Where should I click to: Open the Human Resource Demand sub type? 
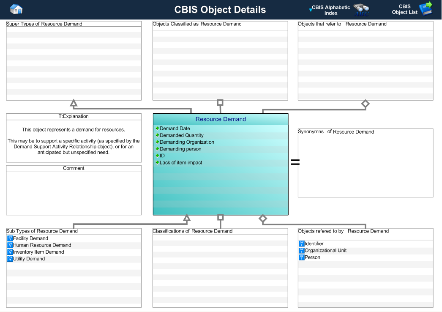(x=42, y=245)
